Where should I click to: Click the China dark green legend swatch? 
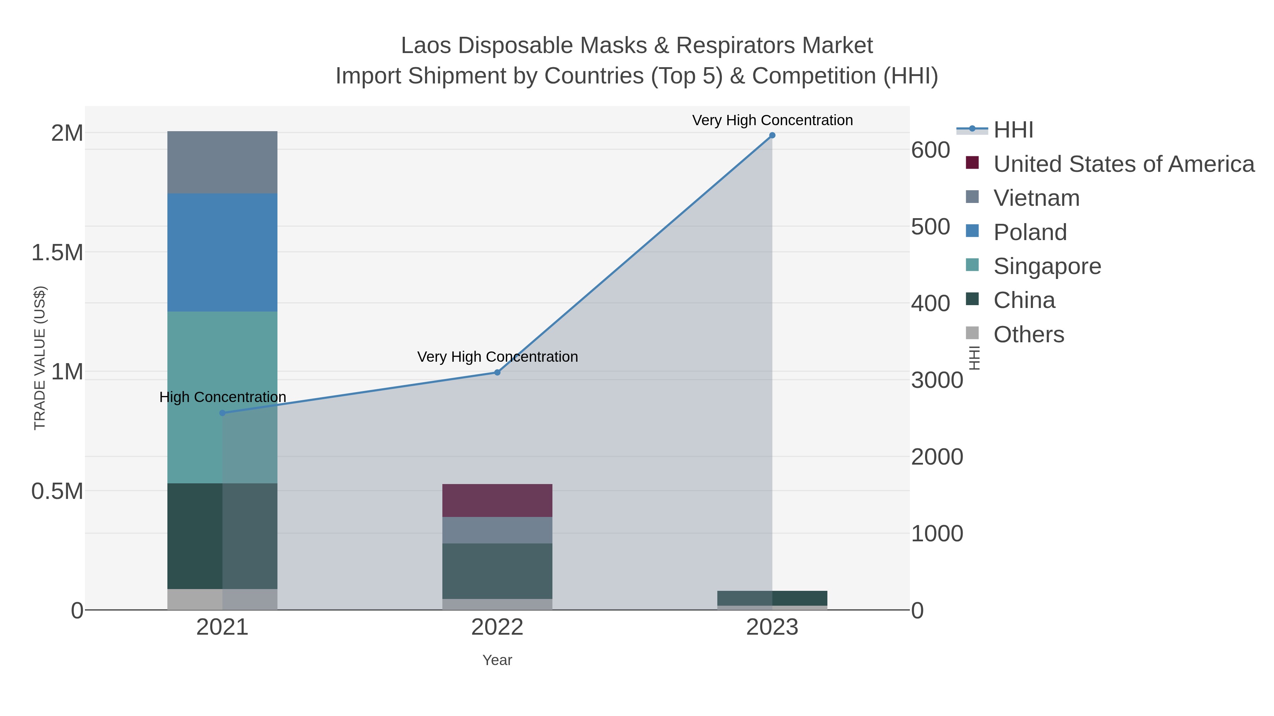[x=972, y=299]
